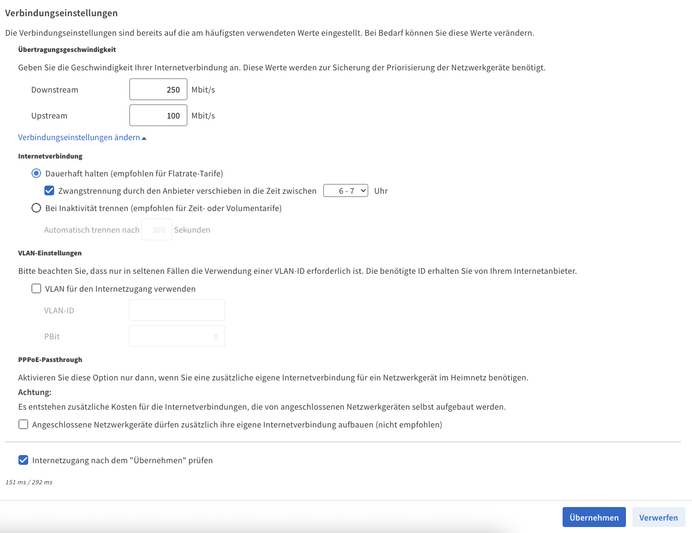Open the 6 - 7 Uhr time dropdown

[345, 191]
